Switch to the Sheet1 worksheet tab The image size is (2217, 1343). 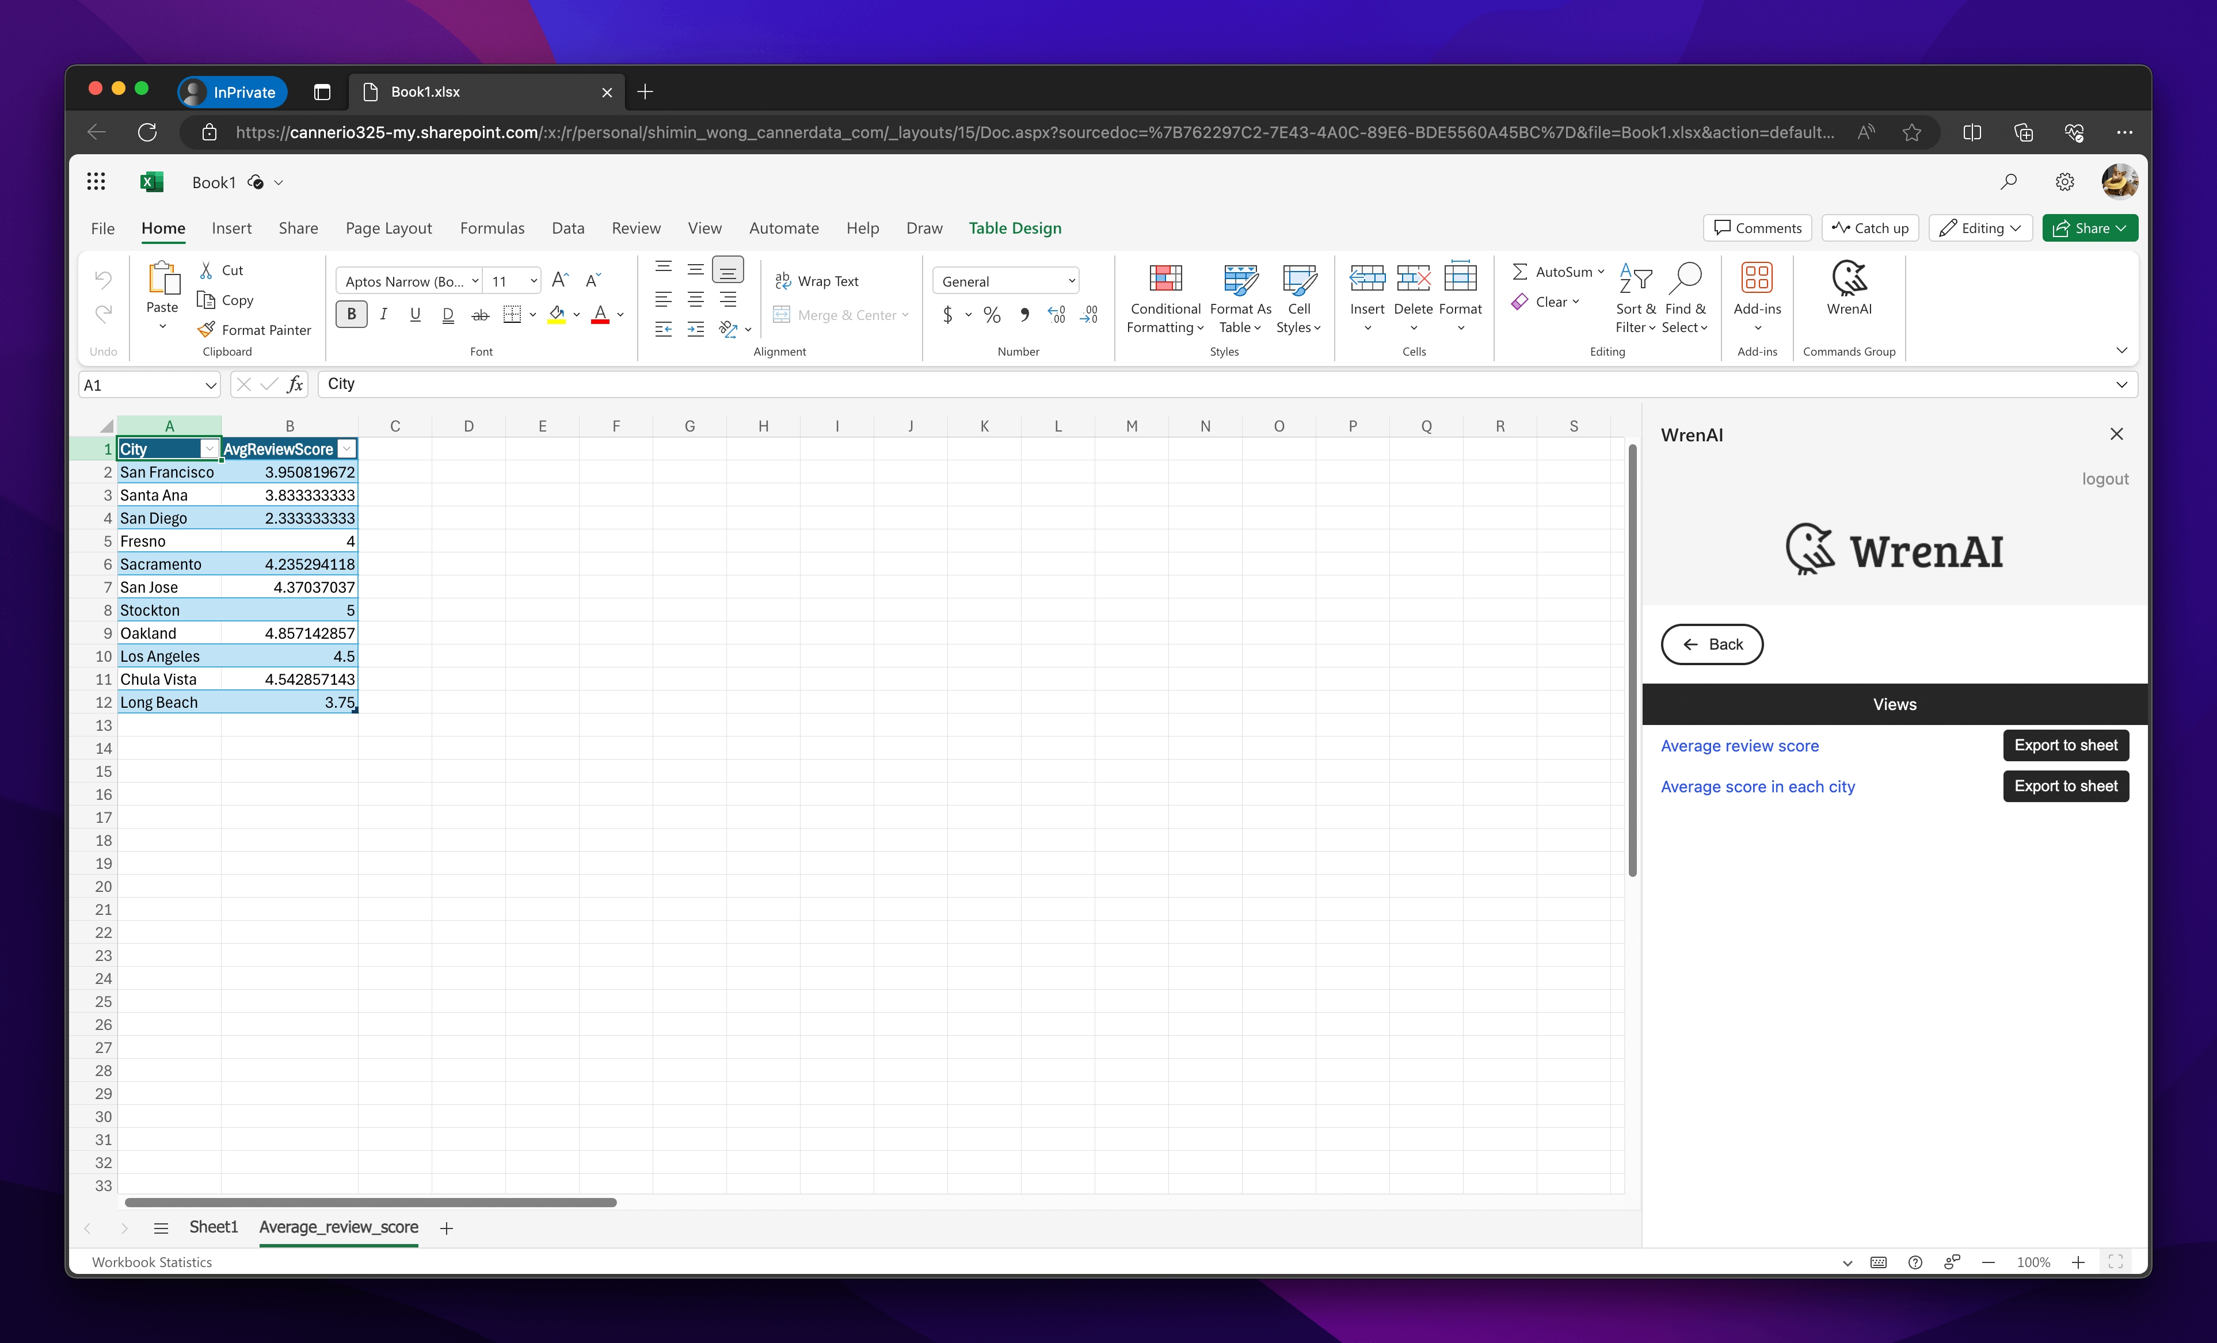pos(214,1227)
